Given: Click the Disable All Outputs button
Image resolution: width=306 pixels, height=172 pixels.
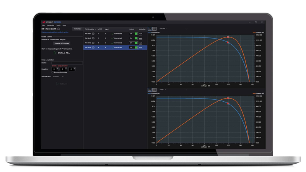Looking at the screenshot, I should [x=62, y=43].
